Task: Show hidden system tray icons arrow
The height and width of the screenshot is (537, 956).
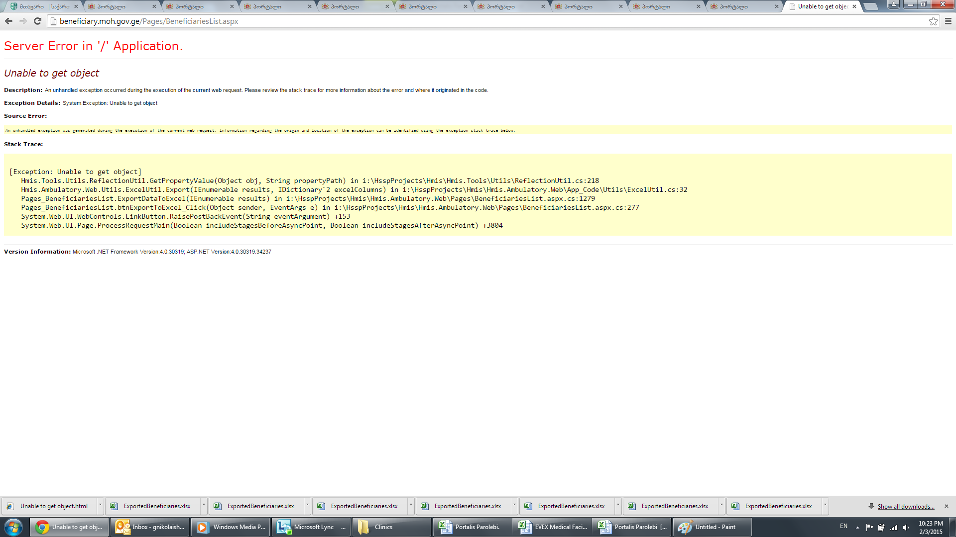Action: coord(857,528)
